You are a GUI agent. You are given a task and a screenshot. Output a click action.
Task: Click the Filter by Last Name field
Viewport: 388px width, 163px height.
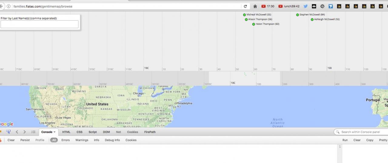coord(39,24)
